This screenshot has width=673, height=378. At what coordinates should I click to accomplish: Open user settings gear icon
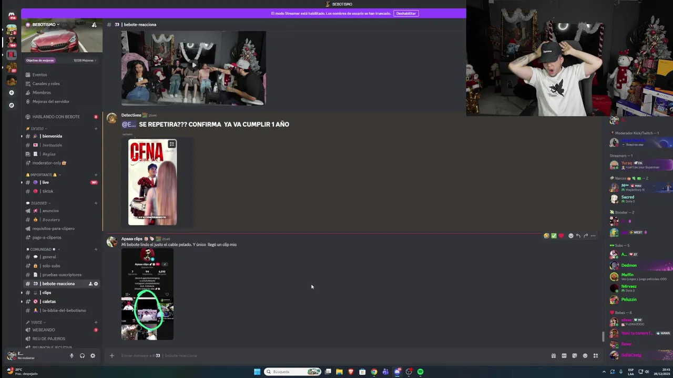click(93, 355)
